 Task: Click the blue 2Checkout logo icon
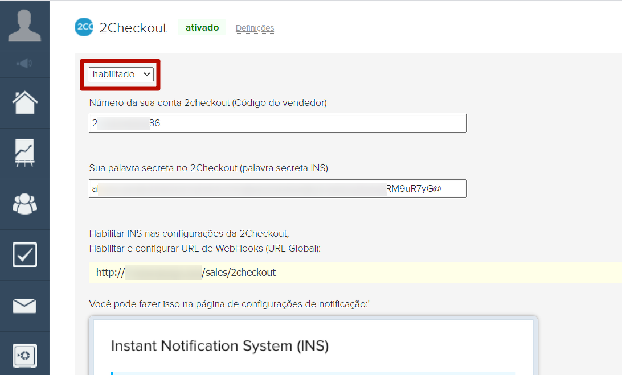(84, 27)
